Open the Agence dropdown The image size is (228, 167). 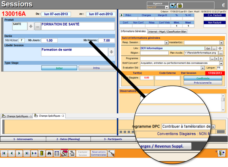coord(166,6)
